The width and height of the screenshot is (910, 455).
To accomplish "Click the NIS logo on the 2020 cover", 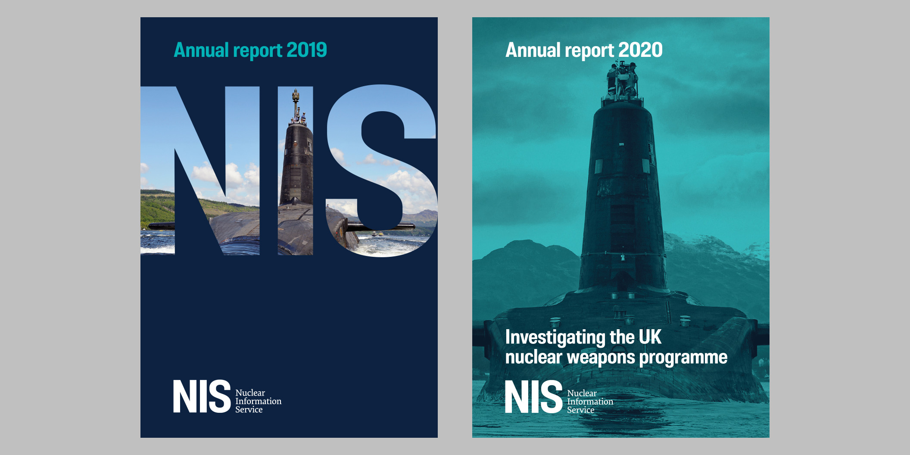I will click(x=533, y=397).
